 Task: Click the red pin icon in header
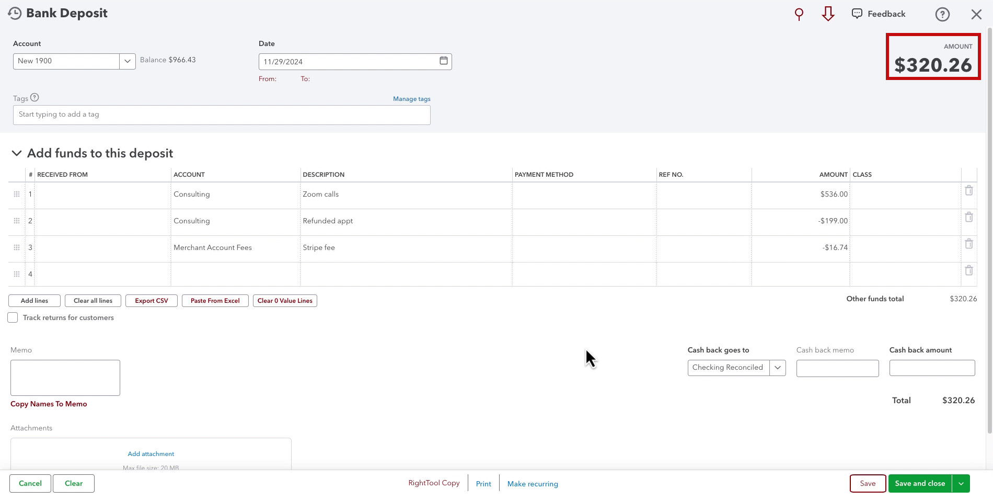coord(799,14)
